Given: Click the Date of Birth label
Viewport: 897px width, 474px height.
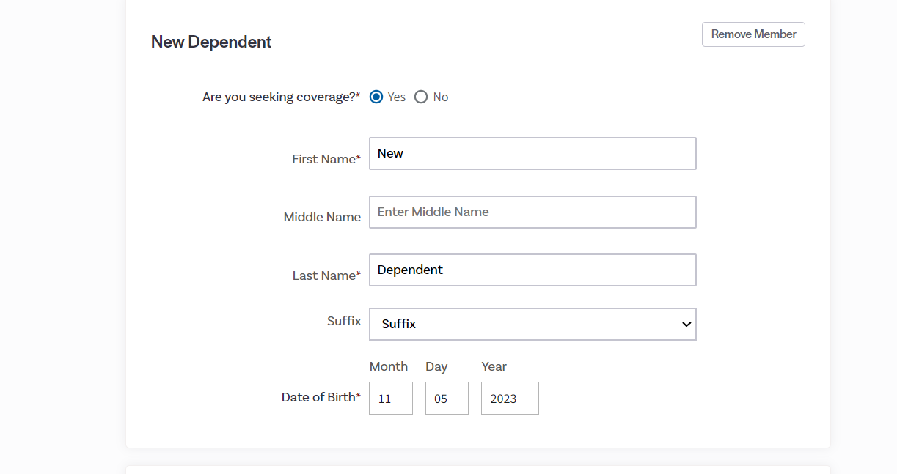Looking at the screenshot, I should [318, 397].
